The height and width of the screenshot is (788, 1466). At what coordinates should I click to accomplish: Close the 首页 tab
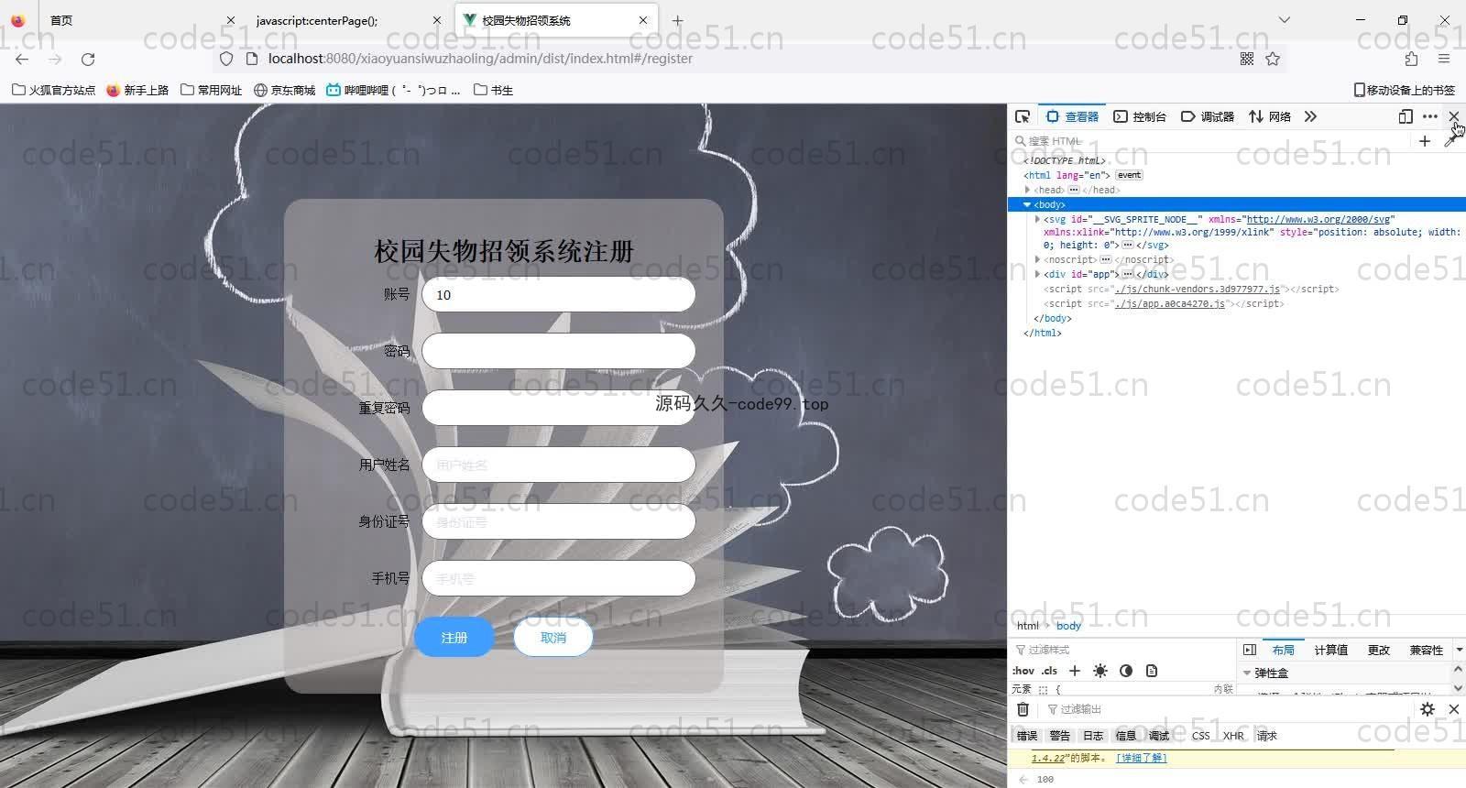click(231, 20)
